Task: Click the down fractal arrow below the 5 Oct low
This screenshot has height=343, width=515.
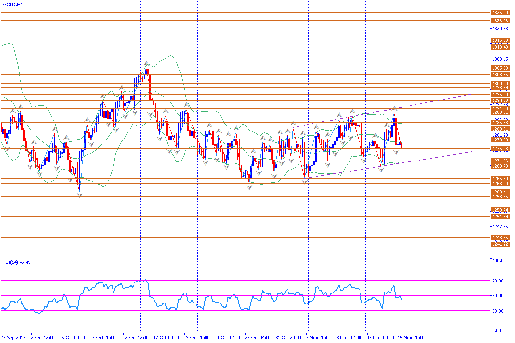Action: (x=80, y=196)
